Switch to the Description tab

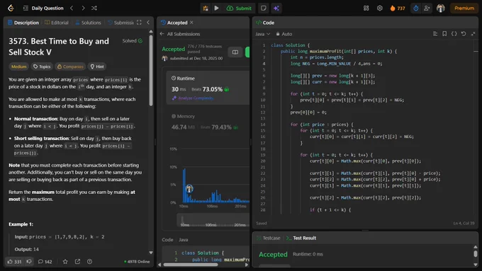(23, 23)
